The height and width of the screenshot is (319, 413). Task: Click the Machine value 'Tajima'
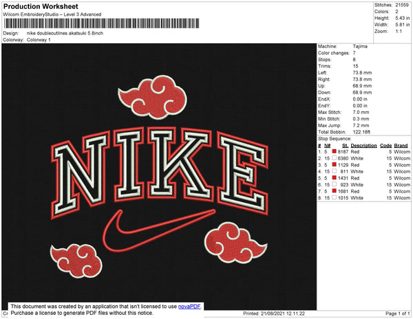360,46
